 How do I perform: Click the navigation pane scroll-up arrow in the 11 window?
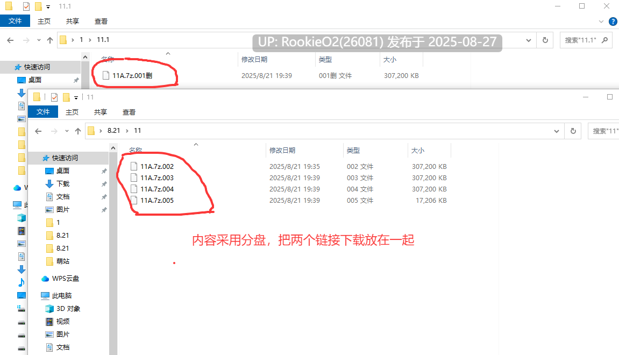click(x=113, y=148)
